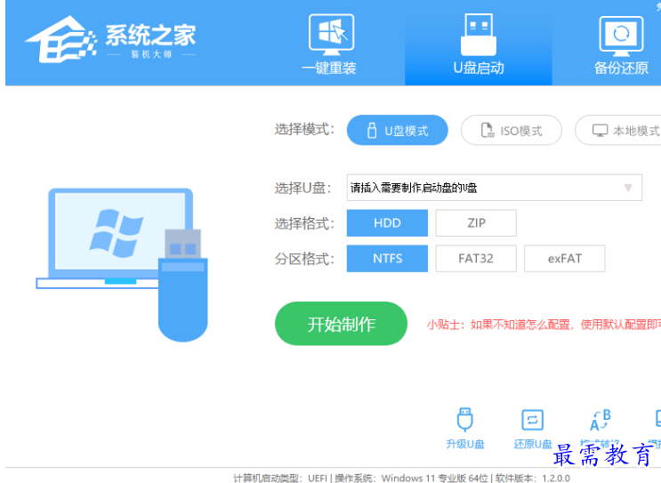Click the Windows 11 专业版 64位 status text
This screenshot has width=661, height=483.
coord(435,479)
